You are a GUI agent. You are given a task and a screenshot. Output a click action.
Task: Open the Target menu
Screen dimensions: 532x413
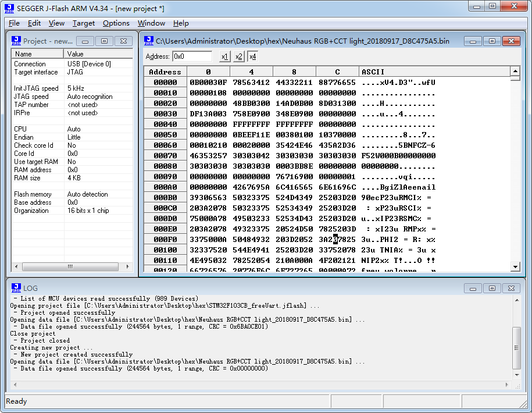tap(84, 23)
